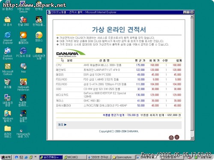Screen dimensions: 214x160
Task: Click the 메인보드 category cell
Action: 61,70
